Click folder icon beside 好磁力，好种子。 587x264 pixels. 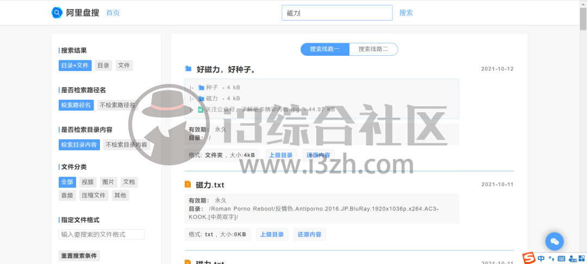pos(188,69)
